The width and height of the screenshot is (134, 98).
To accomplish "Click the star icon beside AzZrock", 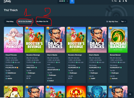I will point(111,78).
